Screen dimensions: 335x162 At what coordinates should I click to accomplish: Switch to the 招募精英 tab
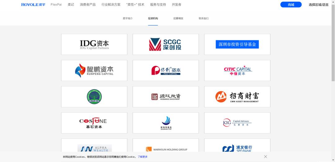178,18
